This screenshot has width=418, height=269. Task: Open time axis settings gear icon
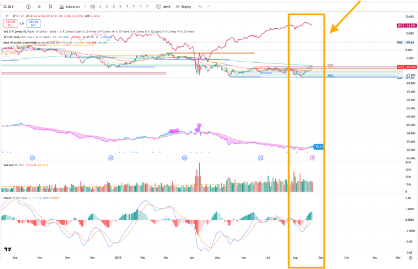click(410, 258)
